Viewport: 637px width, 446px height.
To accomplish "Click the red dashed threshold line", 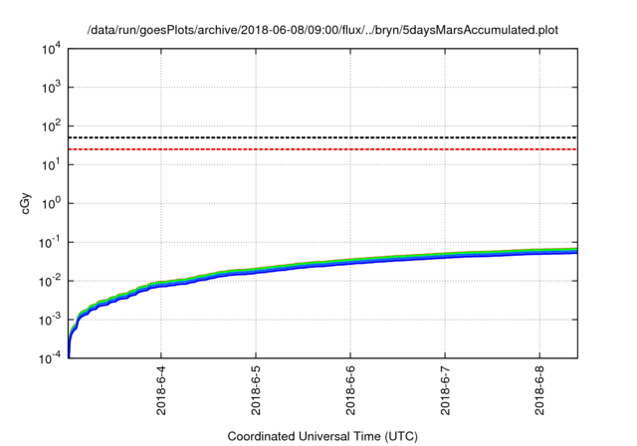I will 322,149.
